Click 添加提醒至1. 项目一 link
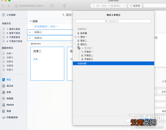 pos(46,26)
